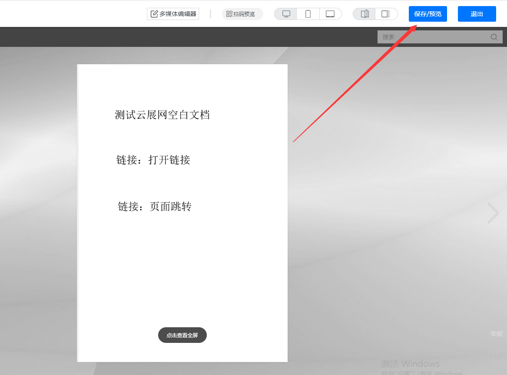507x375 pixels.
Task: Click the pencil edit icon in 多媒体编辑器
Action: point(154,14)
